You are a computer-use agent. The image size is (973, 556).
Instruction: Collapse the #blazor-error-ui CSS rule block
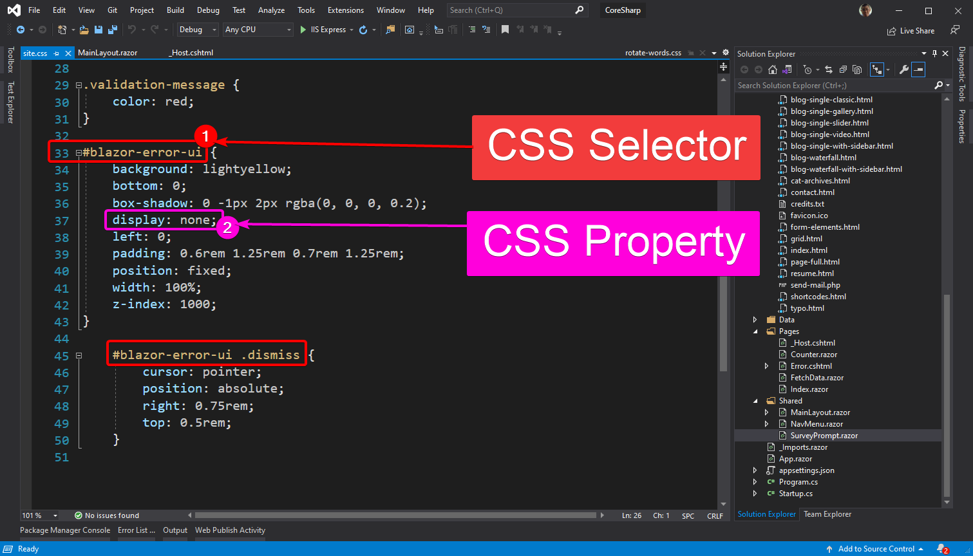tap(79, 153)
